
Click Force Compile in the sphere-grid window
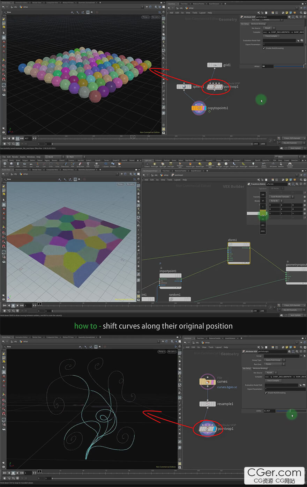pyautogui.click(x=271, y=36)
